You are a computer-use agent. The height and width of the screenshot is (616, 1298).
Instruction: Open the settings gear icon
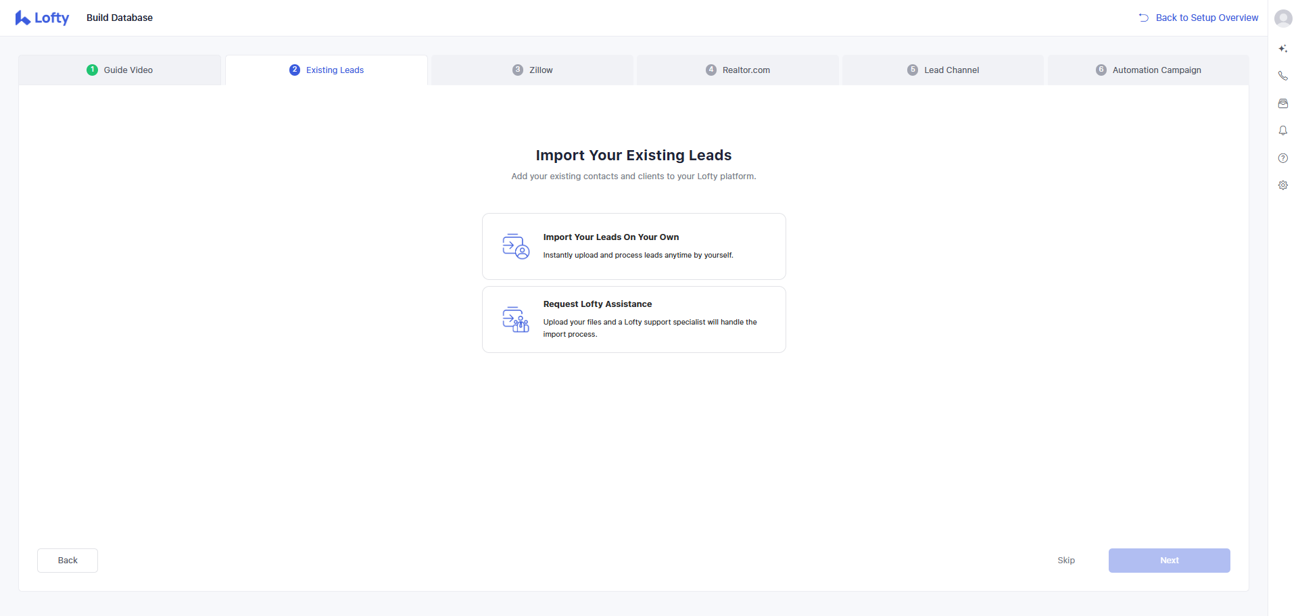[x=1282, y=185]
